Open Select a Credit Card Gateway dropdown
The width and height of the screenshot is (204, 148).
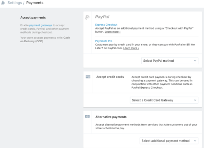click(x=164, y=100)
